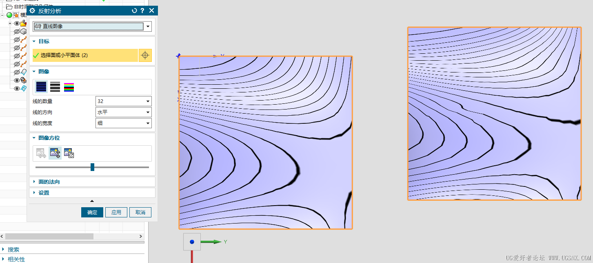Viewport: 593px width, 263px height.
Task: Collapse the 图像 section
Action: point(34,72)
